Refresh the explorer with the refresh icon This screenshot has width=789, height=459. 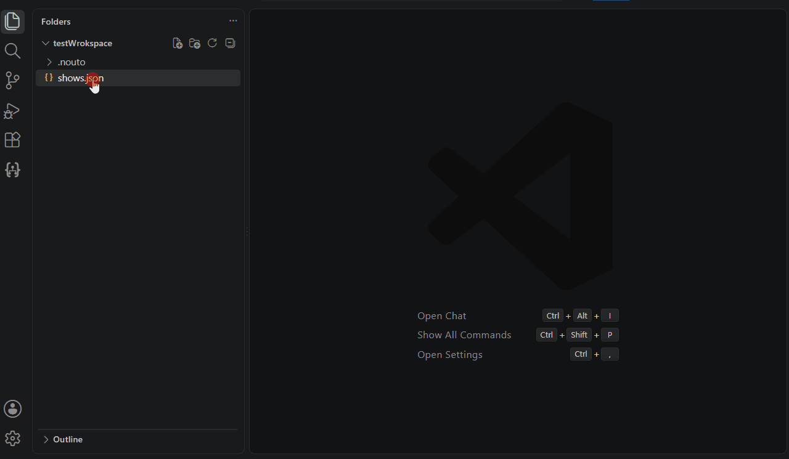tap(212, 43)
